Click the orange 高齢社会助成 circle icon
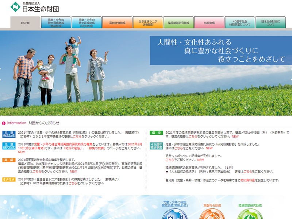The width and height of the screenshot is (292, 219). (212, 214)
